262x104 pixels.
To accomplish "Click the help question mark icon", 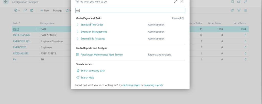I will pyautogui.click(x=78, y=77).
